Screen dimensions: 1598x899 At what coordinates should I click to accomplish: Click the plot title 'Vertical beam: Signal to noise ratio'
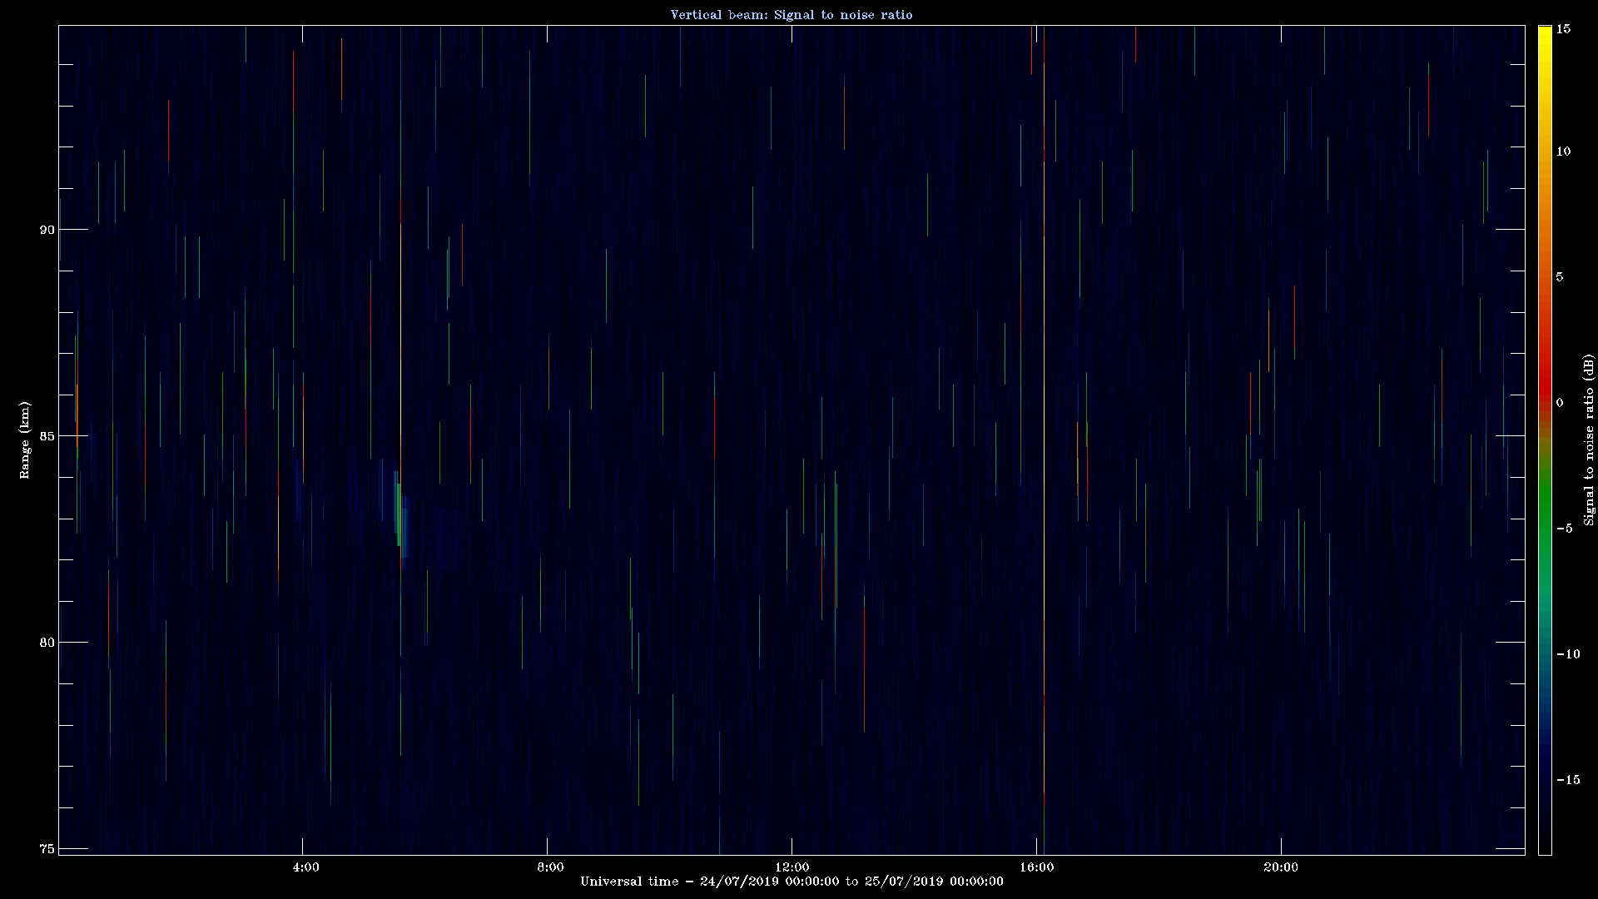(x=792, y=14)
